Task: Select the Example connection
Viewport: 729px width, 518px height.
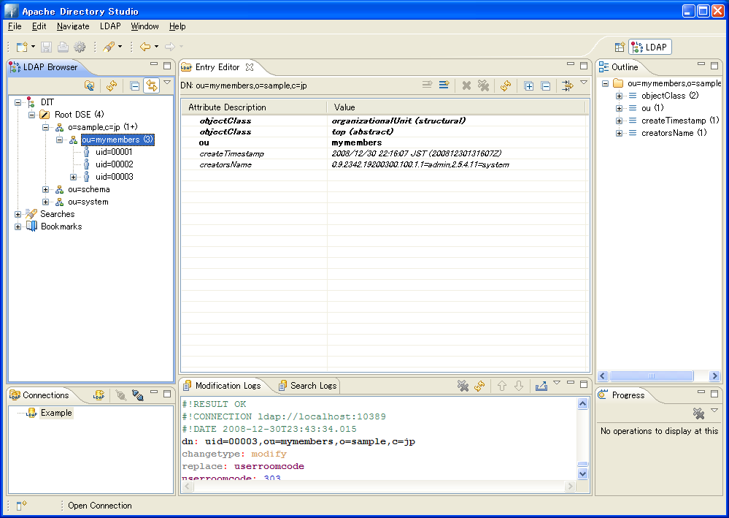Action: (56, 413)
